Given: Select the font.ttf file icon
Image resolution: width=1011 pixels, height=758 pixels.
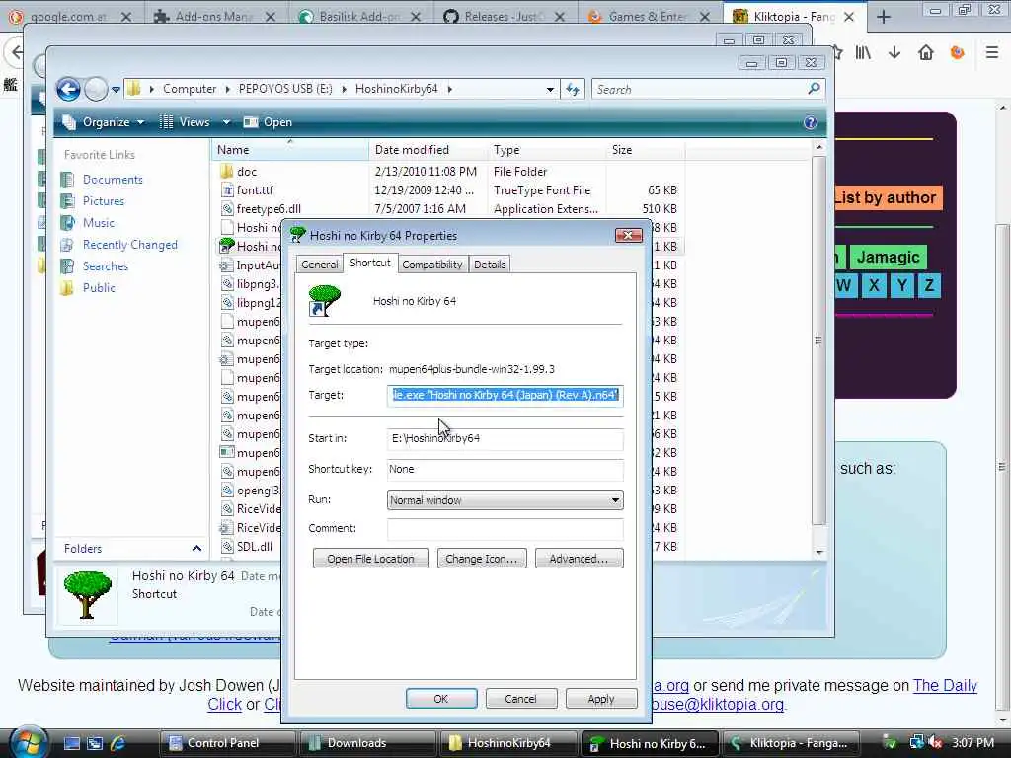Looking at the screenshot, I should click(x=227, y=190).
